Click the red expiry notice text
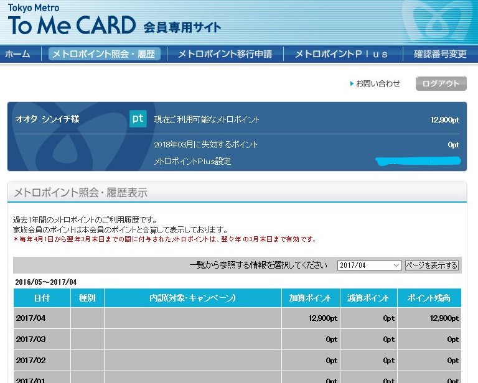The width and height of the screenshot is (478, 383). 165,239
